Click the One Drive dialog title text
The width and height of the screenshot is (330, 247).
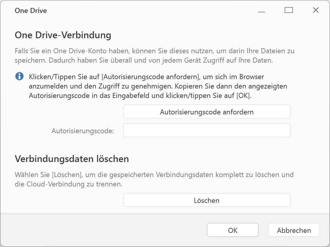pyautogui.click(x=31, y=10)
